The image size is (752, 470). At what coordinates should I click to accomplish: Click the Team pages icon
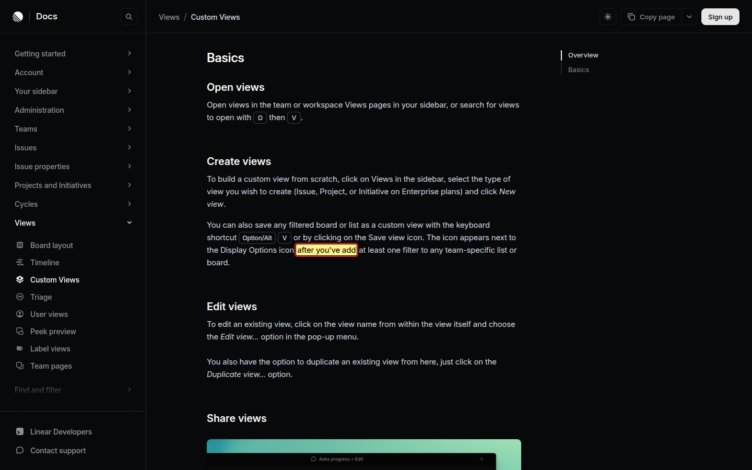tap(20, 366)
